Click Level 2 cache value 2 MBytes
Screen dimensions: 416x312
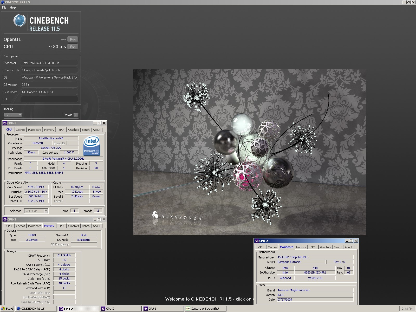77,196
